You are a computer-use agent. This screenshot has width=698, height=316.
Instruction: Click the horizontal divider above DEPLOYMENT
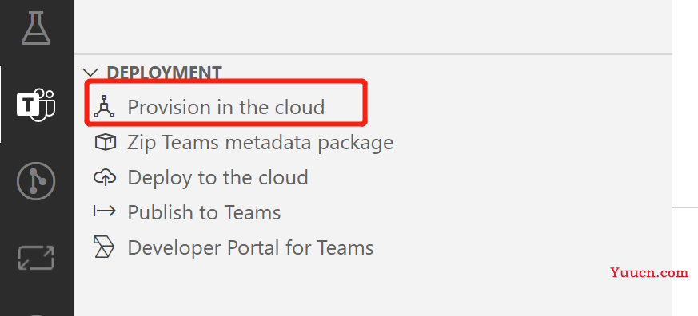coord(373,54)
